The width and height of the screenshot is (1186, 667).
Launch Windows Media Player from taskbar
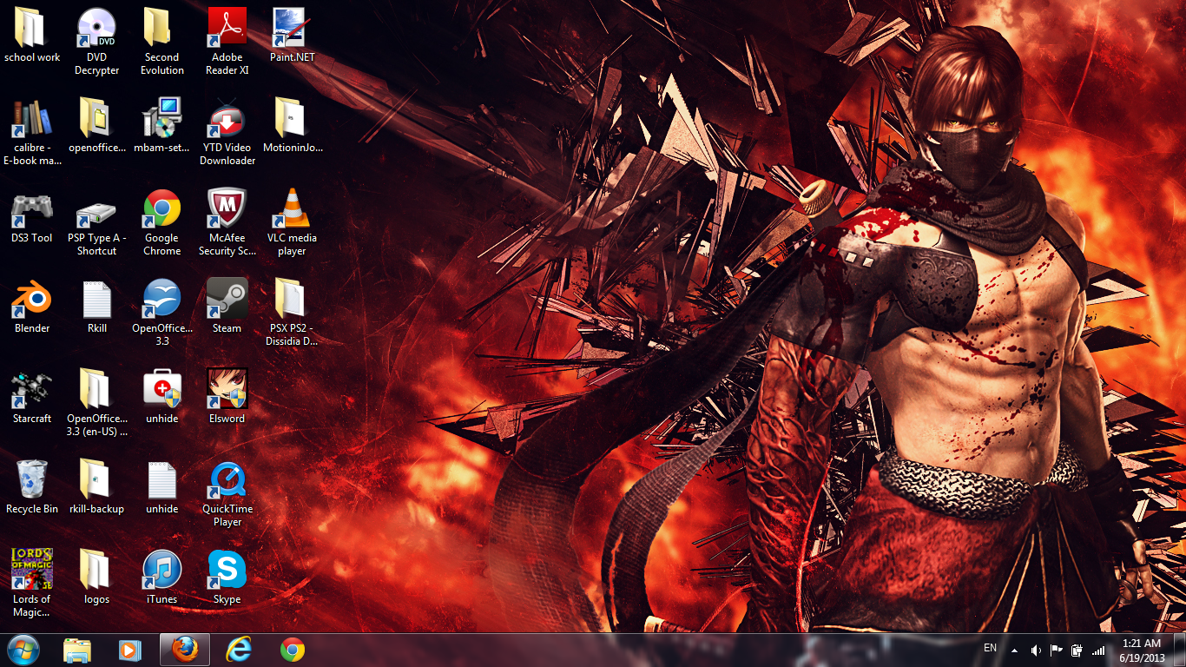click(x=130, y=650)
